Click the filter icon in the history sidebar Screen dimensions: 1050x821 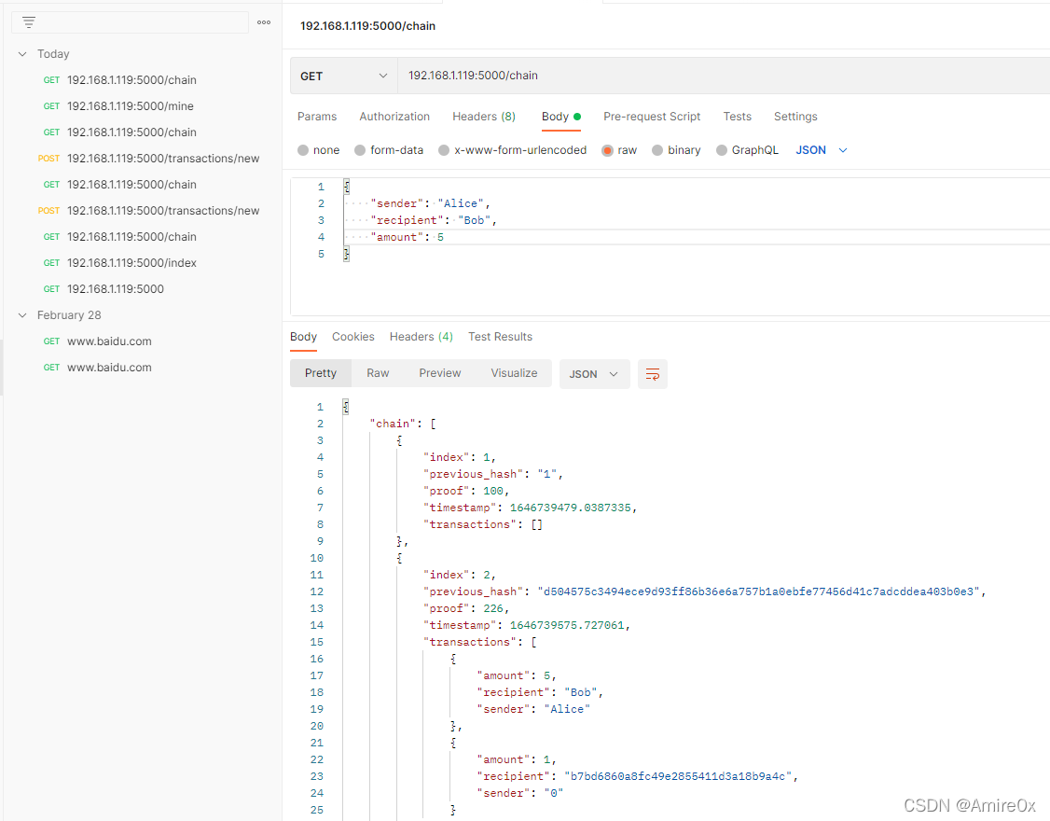29,22
